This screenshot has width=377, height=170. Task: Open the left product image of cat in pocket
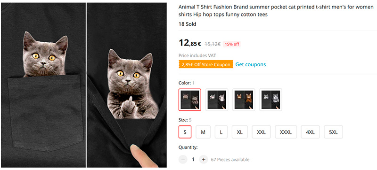pyautogui.click(x=43, y=85)
